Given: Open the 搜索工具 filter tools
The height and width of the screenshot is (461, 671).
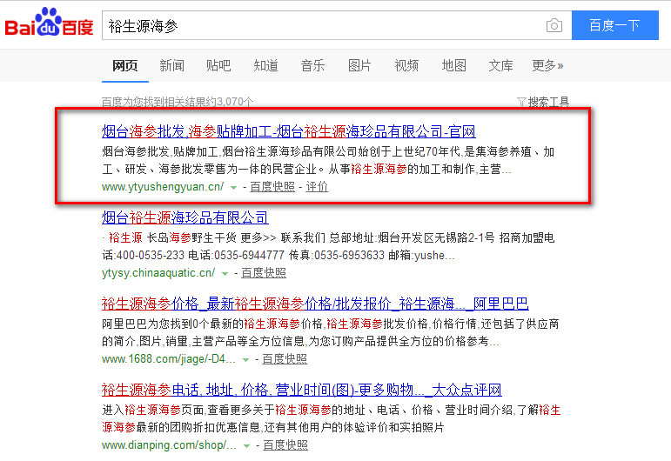Looking at the screenshot, I should [x=543, y=102].
